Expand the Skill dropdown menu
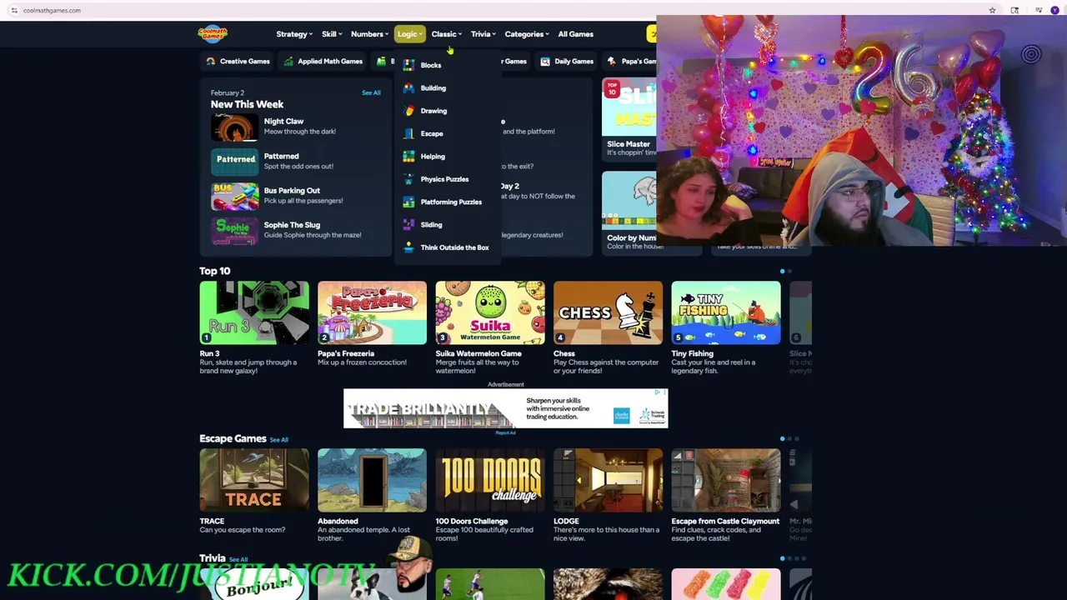This screenshot has height=600, width=1067. [x=332, y=34]
